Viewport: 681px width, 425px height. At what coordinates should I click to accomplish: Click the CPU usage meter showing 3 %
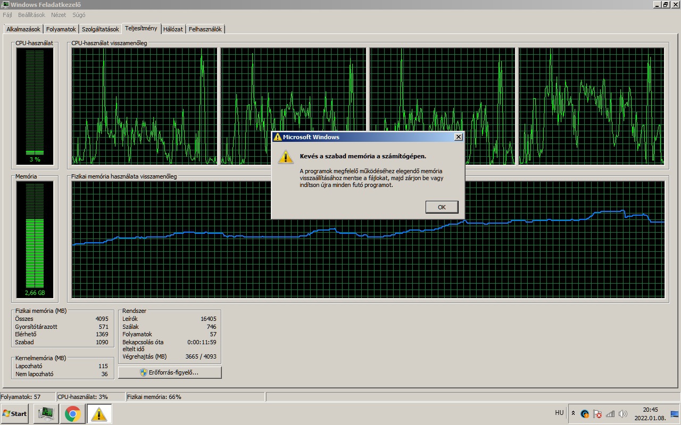click(x=35, y=105)
